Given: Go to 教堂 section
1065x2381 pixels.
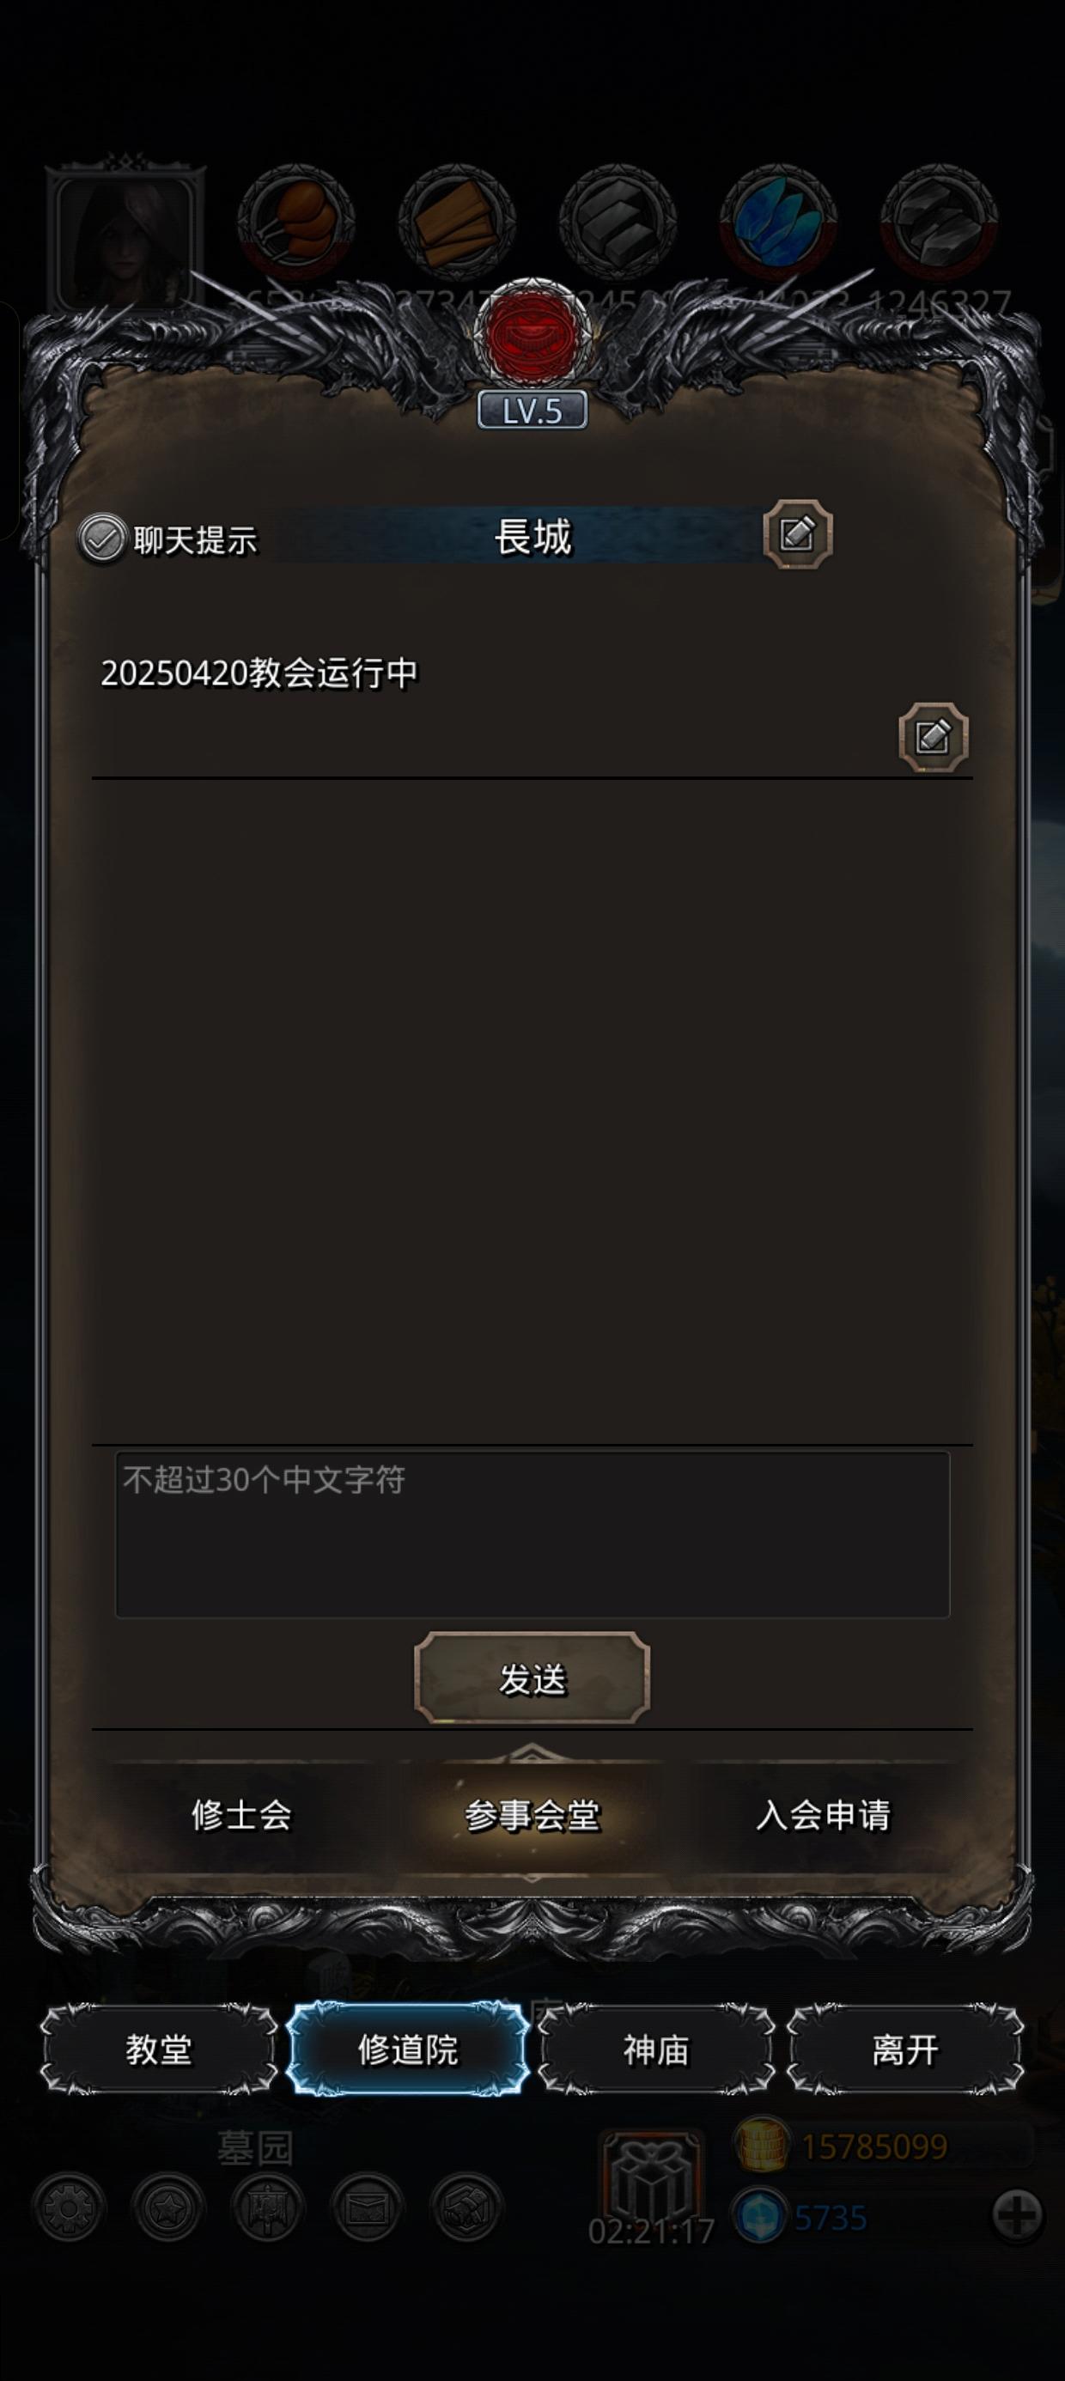Looking at the screenshot, I should [x=159, y=2049].
